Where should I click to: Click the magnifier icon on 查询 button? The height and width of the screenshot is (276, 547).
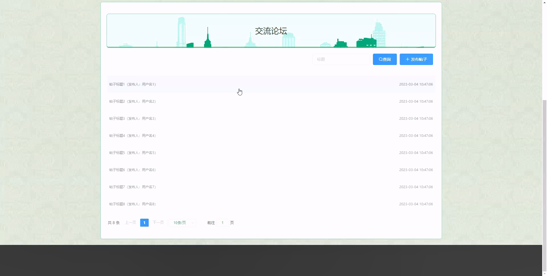pyautogui.click(x=380, y=59)
